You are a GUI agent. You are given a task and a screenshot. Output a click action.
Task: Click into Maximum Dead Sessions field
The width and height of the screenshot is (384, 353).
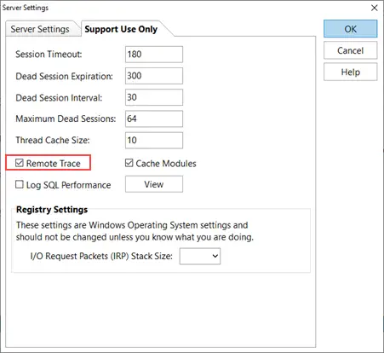[x=154, y=119]
